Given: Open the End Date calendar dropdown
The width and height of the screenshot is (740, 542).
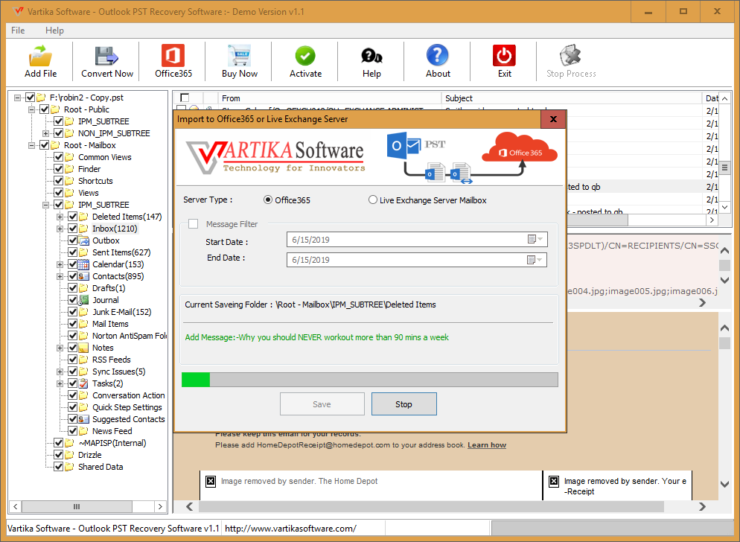Looking at the screenshot, I should coord(535,260).
